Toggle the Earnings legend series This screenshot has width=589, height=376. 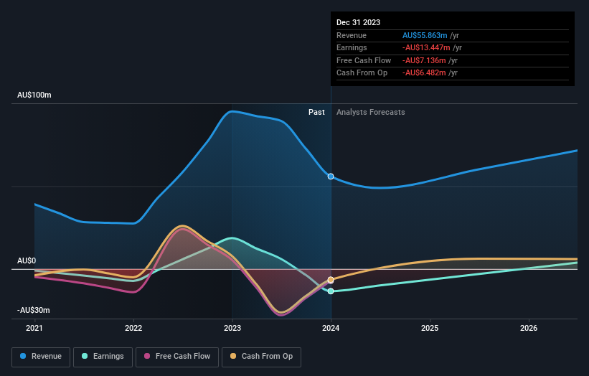coord(103,357)
